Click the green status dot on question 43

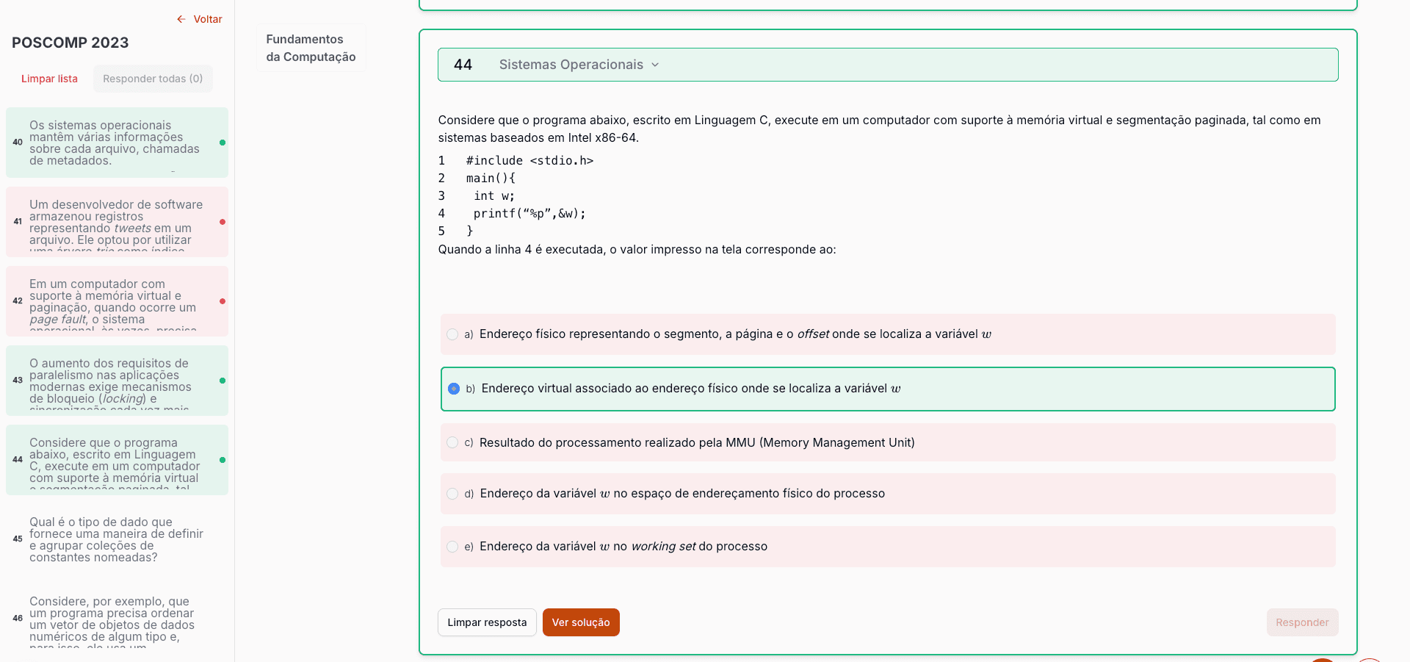(x=223, y=381)
